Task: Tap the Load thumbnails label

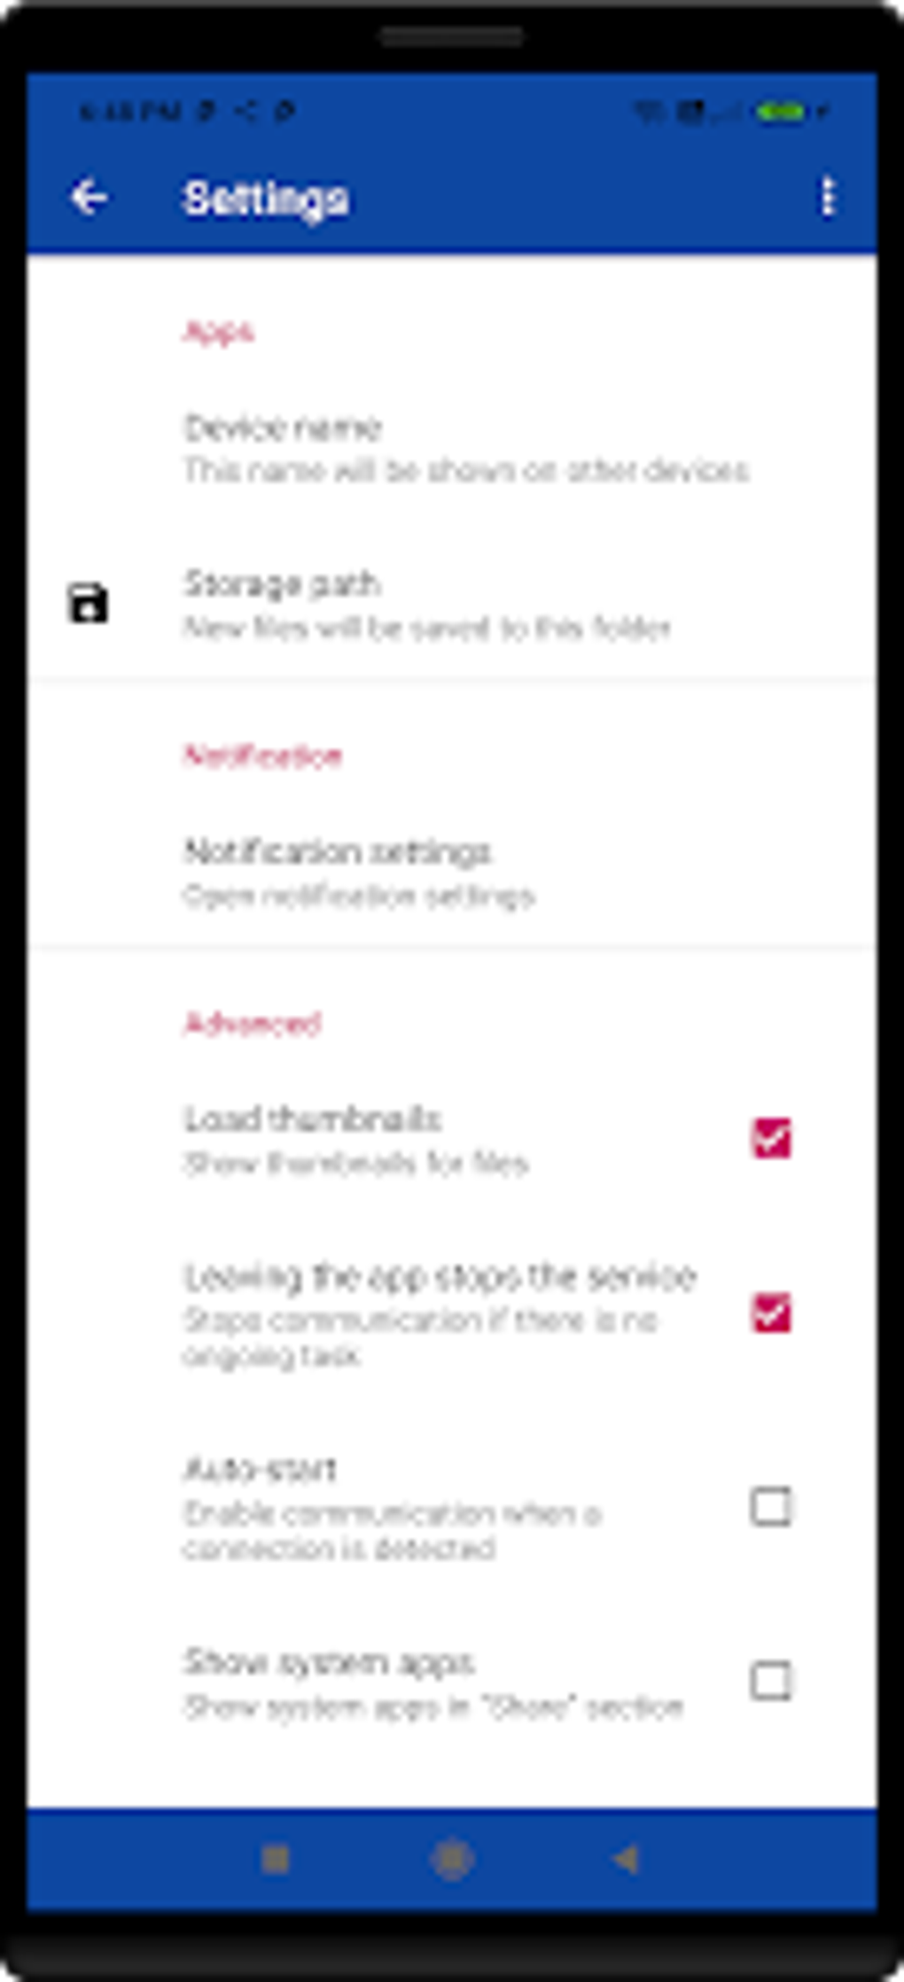Action: (312, 1119)
